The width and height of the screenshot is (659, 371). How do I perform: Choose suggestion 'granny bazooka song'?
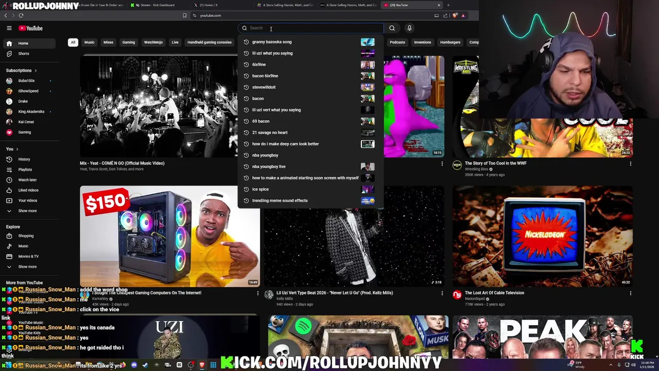pos(310,42)
